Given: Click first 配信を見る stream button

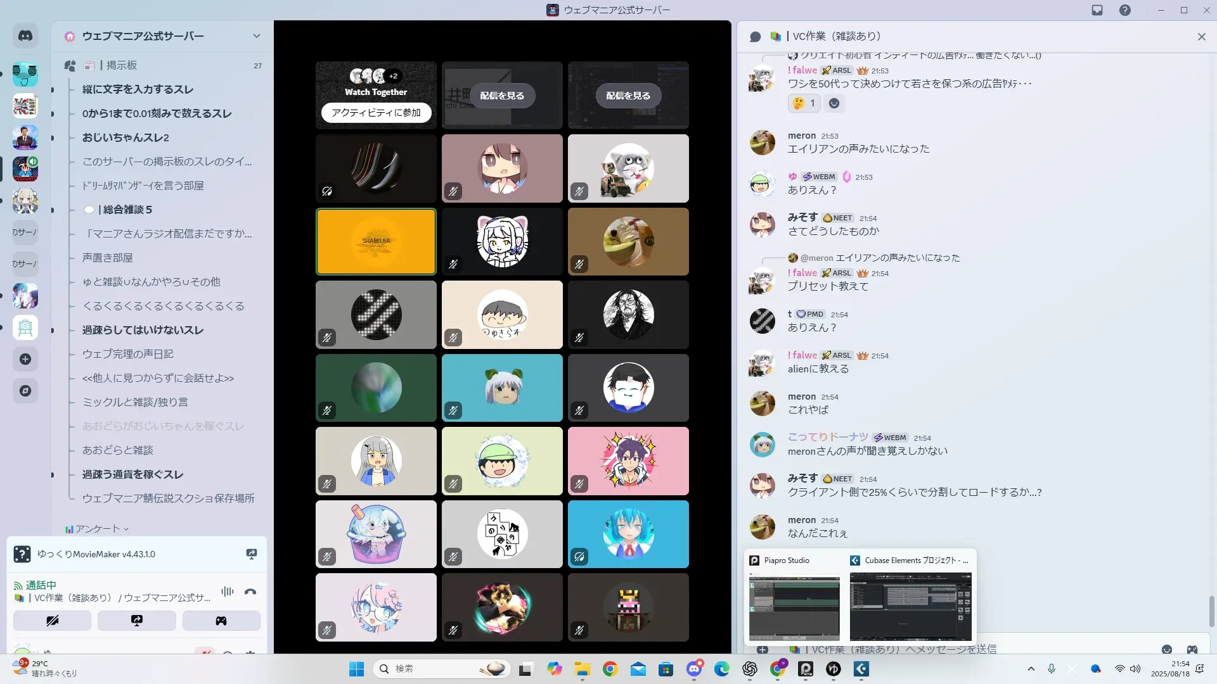Looking at the screenshot, I should tap(502, 96).
